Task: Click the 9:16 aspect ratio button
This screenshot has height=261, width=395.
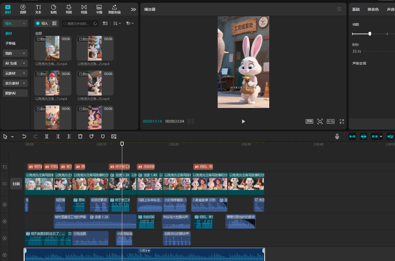Action: tap(330, 121)
